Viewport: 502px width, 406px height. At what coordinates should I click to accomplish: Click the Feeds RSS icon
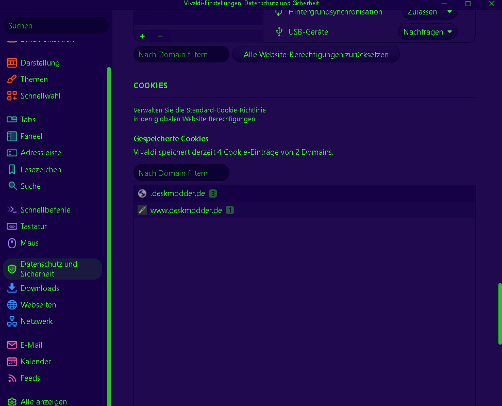tap(12, 378)
